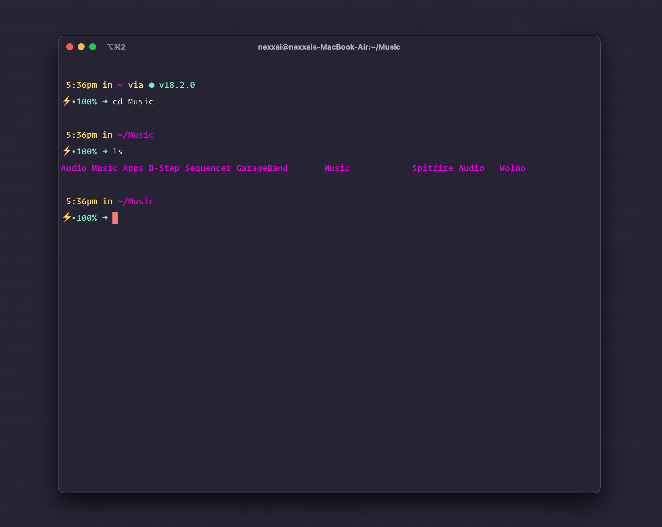Click the ~/Music path in the prompt
The height and width of the screenshot is (527, 662).
tap(135, 135)
